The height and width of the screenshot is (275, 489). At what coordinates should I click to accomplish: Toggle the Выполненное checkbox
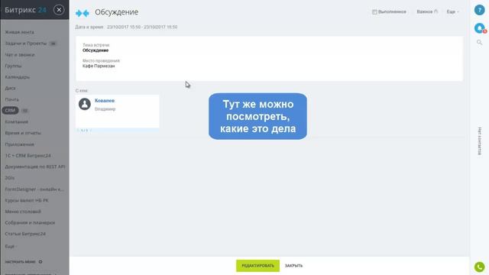374,12
